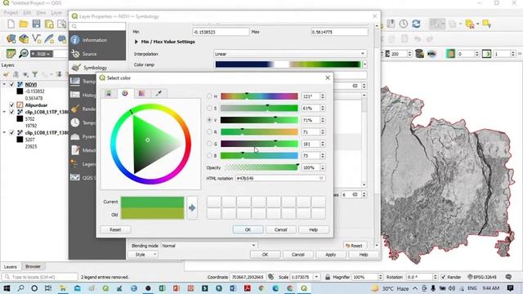Click the Metadata icon in properties sidebar
This screenshot has width=523, height=294.
coord(75,150)
